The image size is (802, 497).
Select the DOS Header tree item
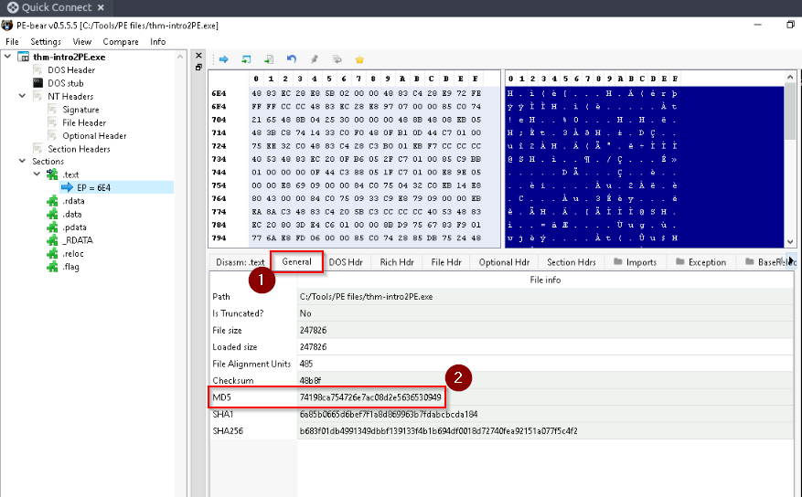click(71, 70)
